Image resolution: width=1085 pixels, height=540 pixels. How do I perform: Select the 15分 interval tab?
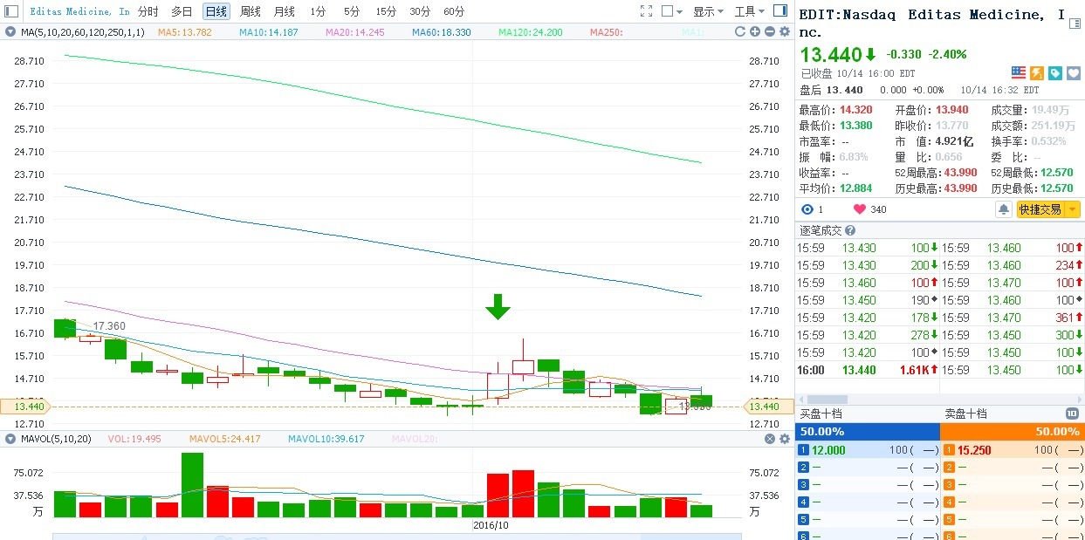[386, 11]
